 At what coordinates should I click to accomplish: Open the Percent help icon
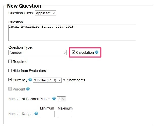click(28, 89)
